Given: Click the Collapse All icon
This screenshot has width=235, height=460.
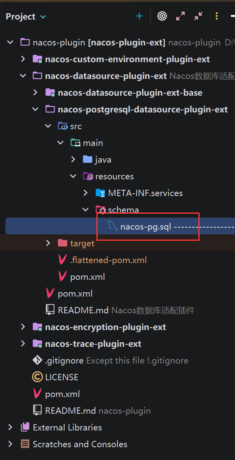Looking at the screenshot, I should [x=198, y=16].
